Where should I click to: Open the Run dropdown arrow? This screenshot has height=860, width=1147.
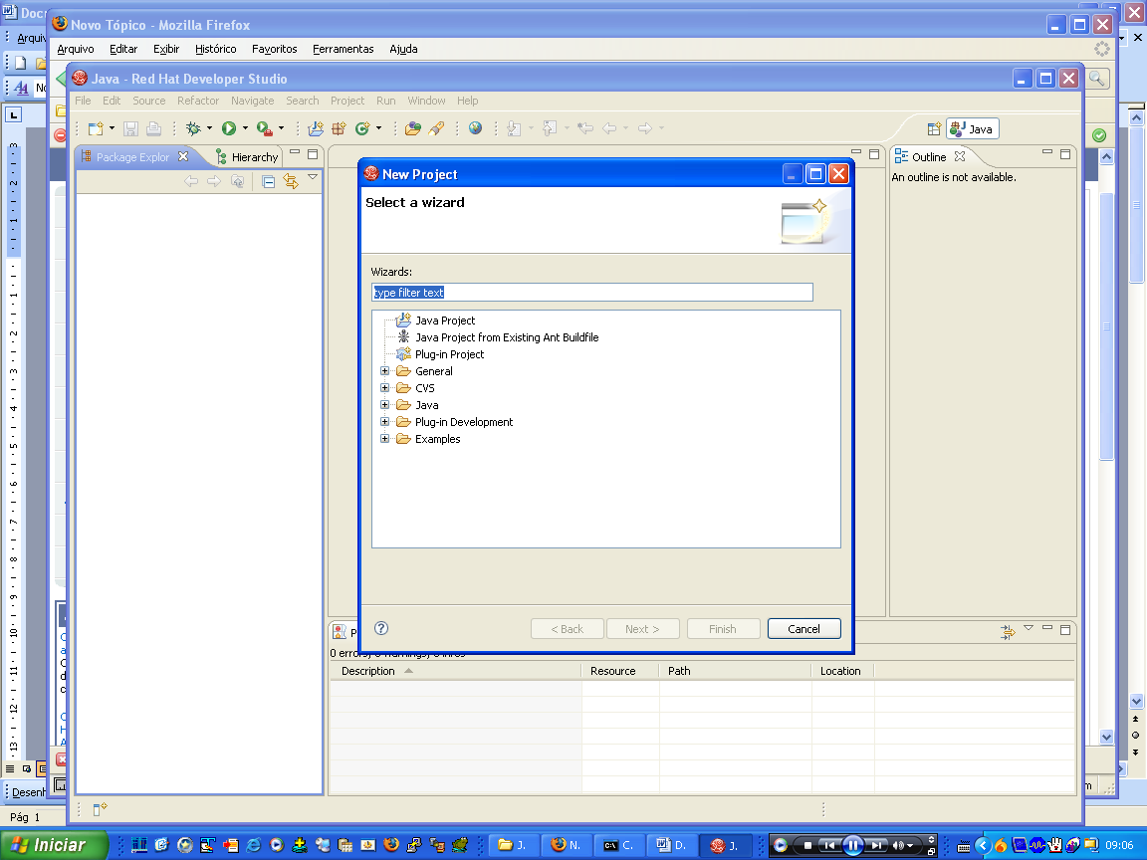245,128
